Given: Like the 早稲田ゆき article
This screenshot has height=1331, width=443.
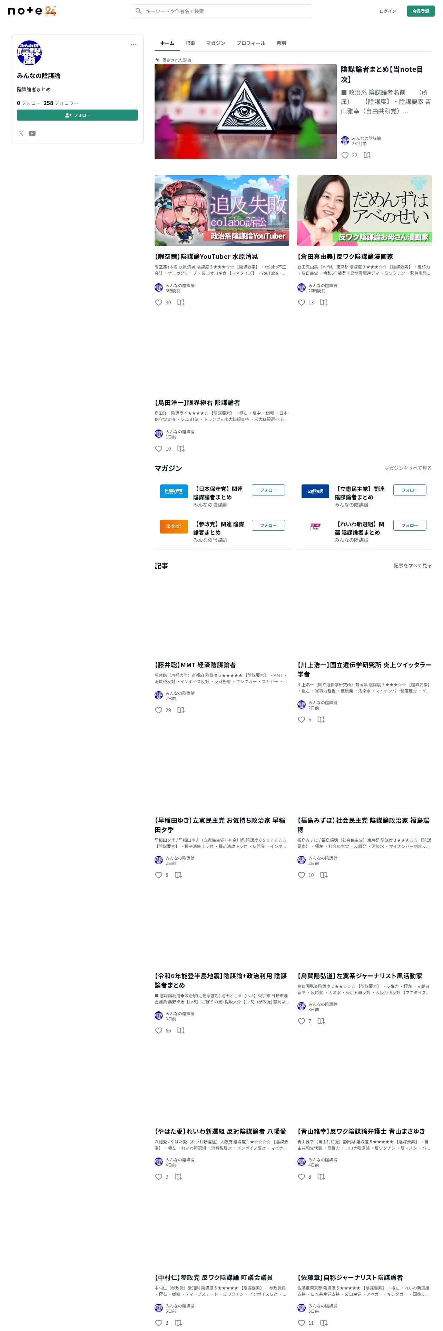Looking at the screenshot, I should coord(159,875).
